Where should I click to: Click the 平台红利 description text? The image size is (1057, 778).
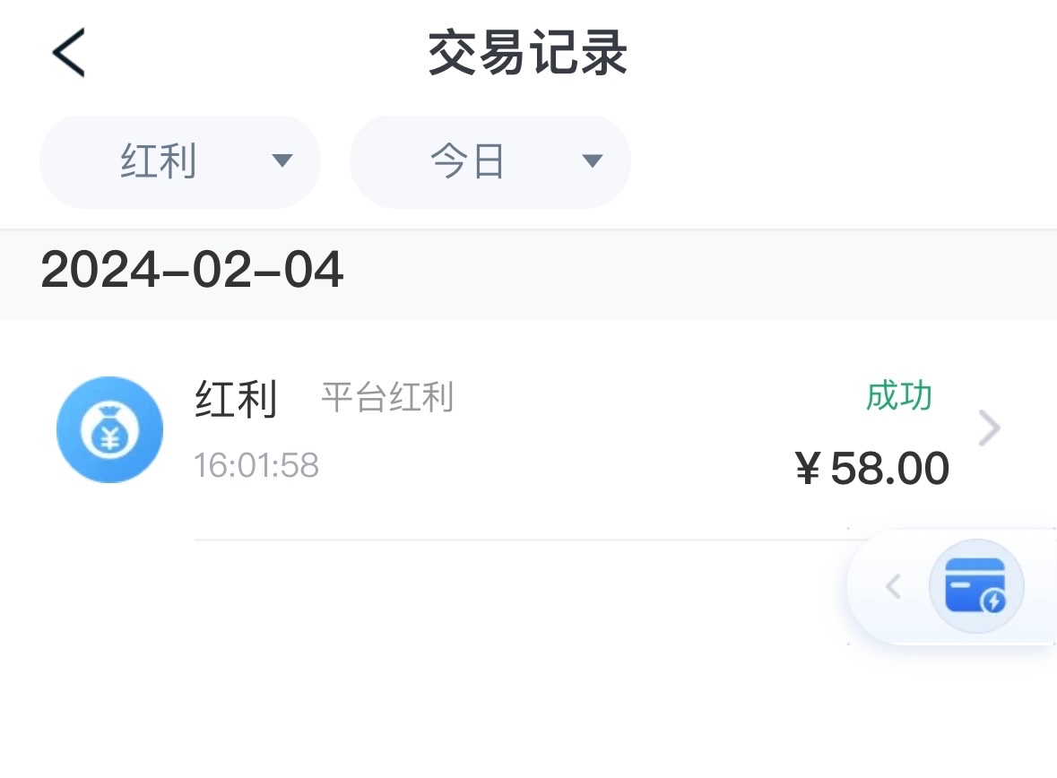pyautogui.click(x=387, y=397)
